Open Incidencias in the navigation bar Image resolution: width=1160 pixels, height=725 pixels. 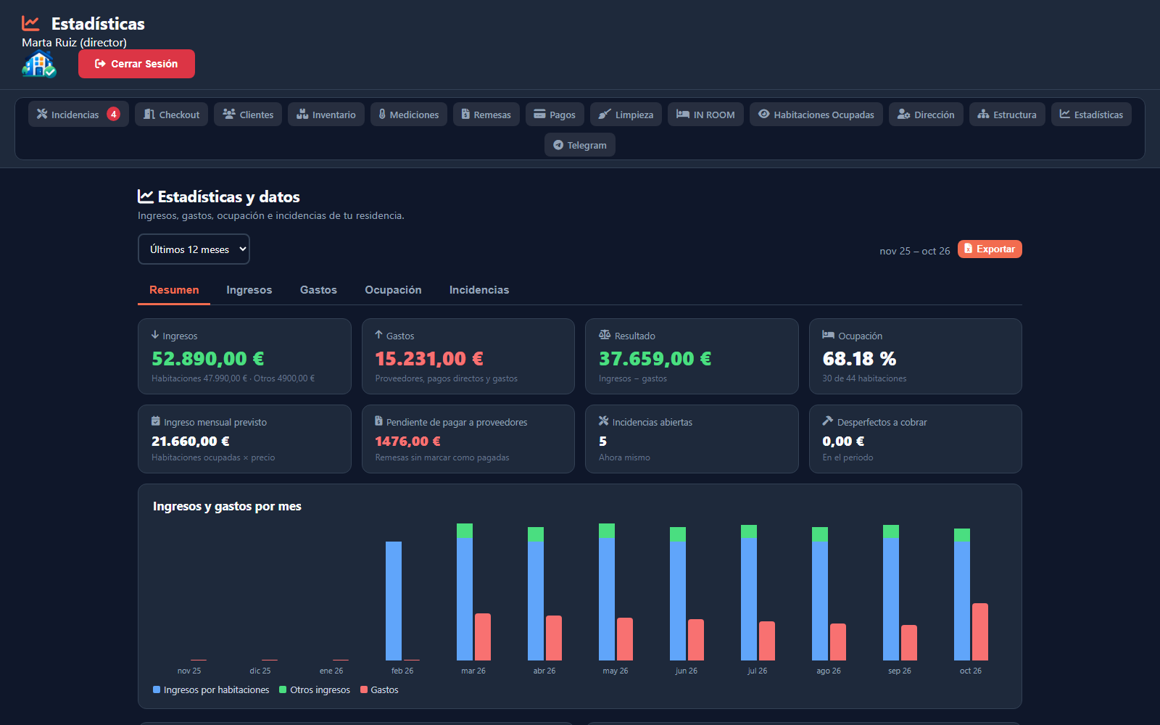78,115
